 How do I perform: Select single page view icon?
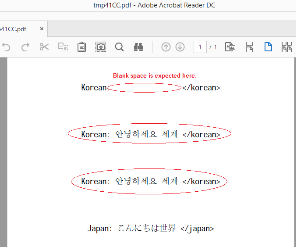(x=268, y=47)
